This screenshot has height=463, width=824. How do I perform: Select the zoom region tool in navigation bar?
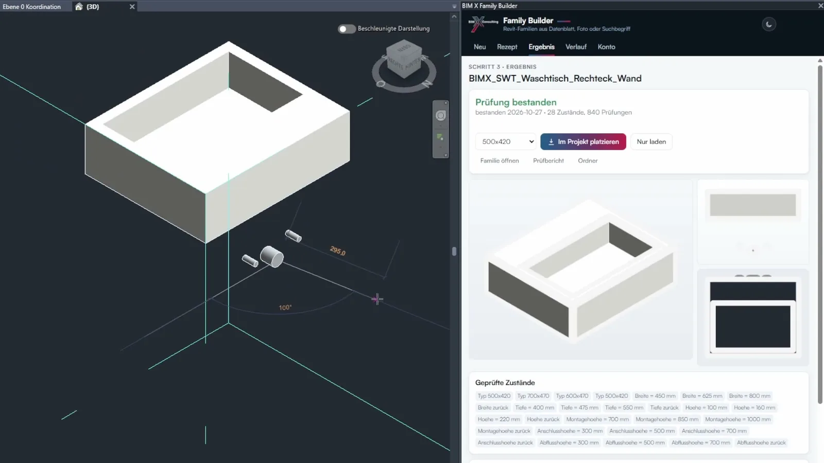point(440,137)
